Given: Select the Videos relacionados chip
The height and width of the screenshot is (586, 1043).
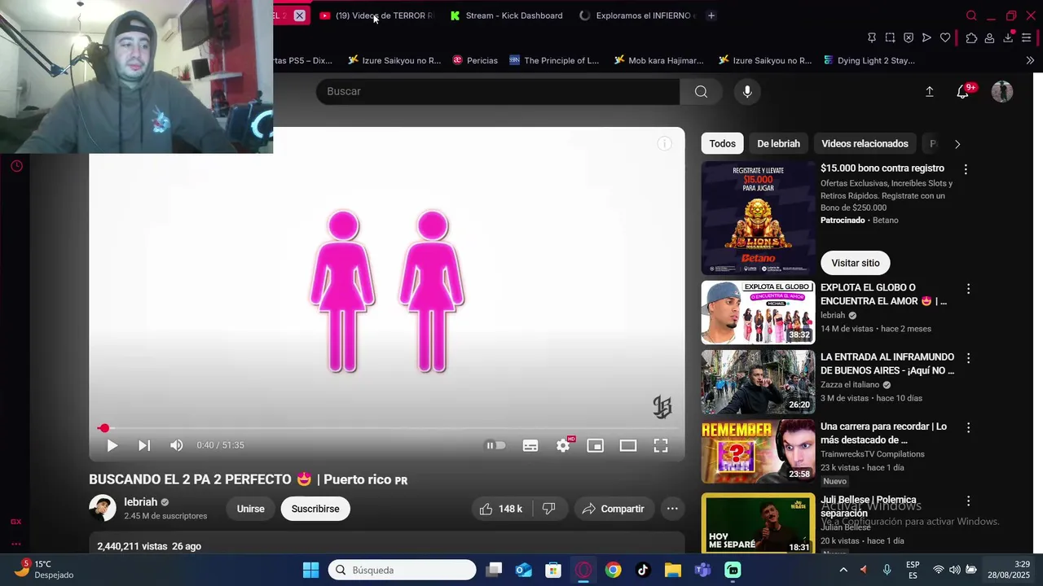Looking at the screenshot, I should click(865, 144).
